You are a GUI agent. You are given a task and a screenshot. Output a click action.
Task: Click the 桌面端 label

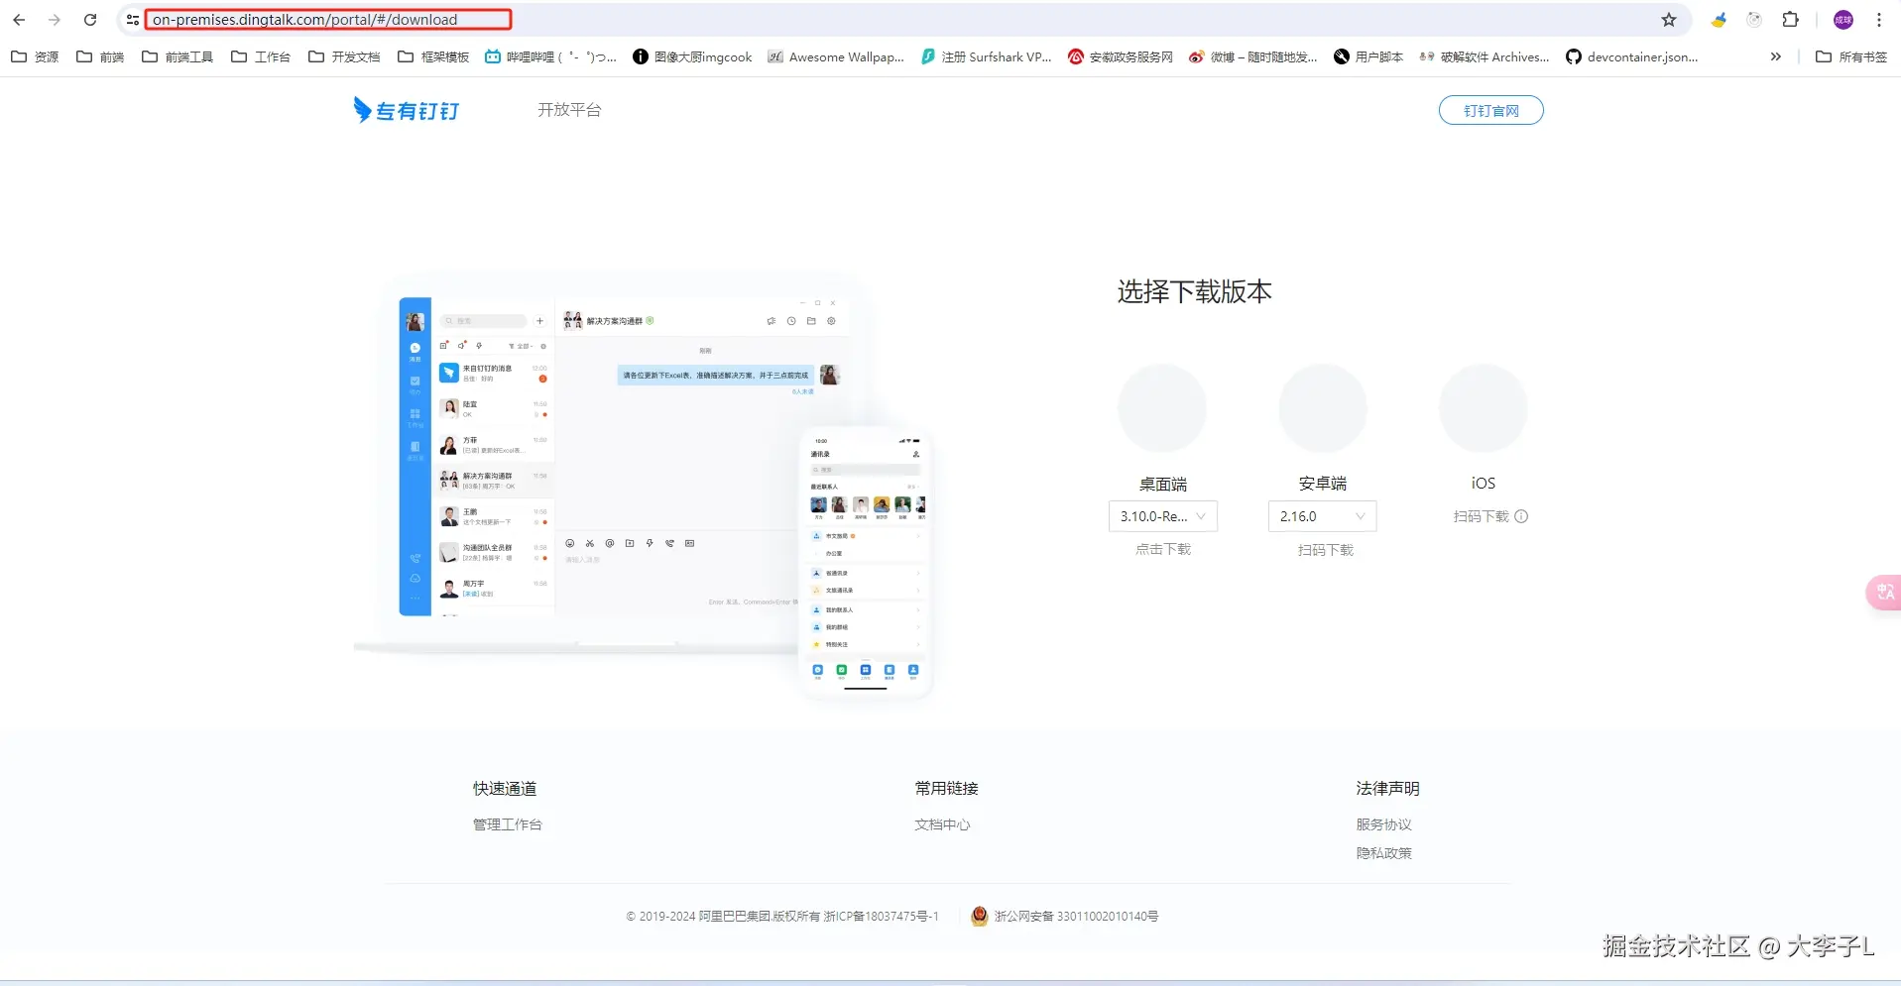(x=1163, y=485)
